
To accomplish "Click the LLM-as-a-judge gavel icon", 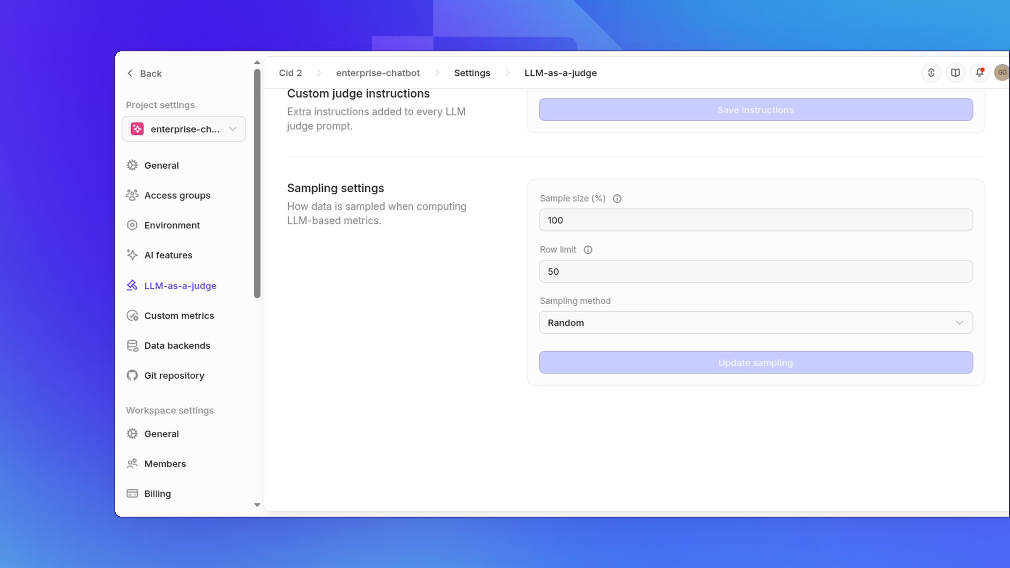I will 132,285.
